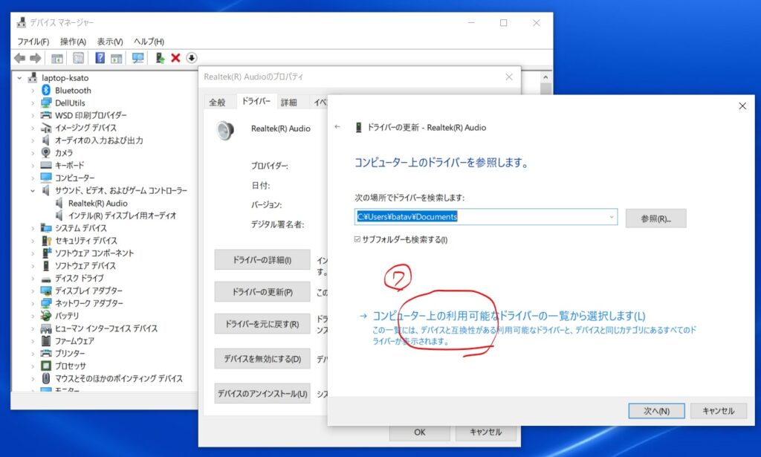This screenshot has width=761, height=457.
Task: Click the デバイスのアンインストール(U) button
Action: coord(262,393)
